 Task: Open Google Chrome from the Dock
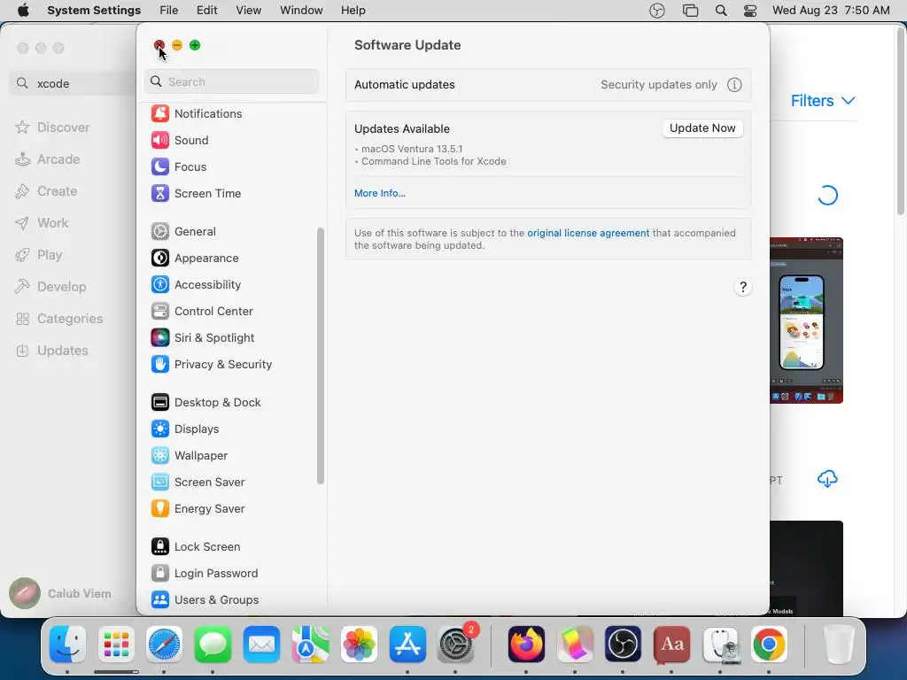pos(769,645)
